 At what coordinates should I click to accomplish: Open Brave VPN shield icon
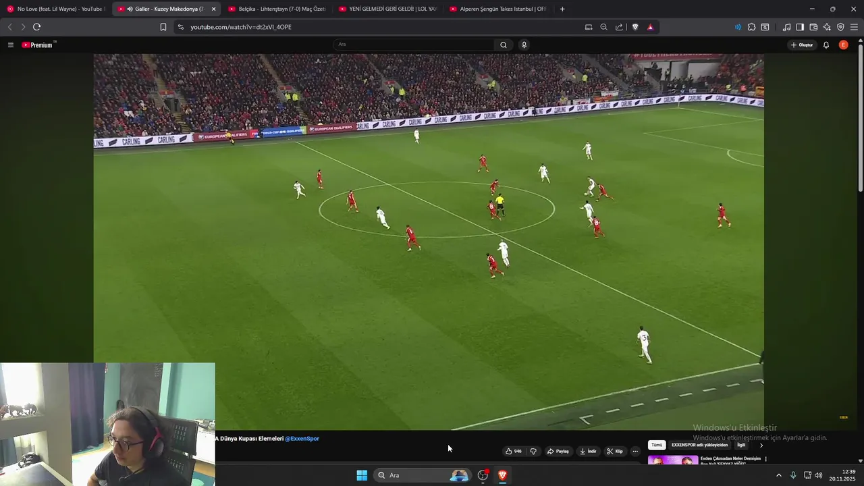840,27
